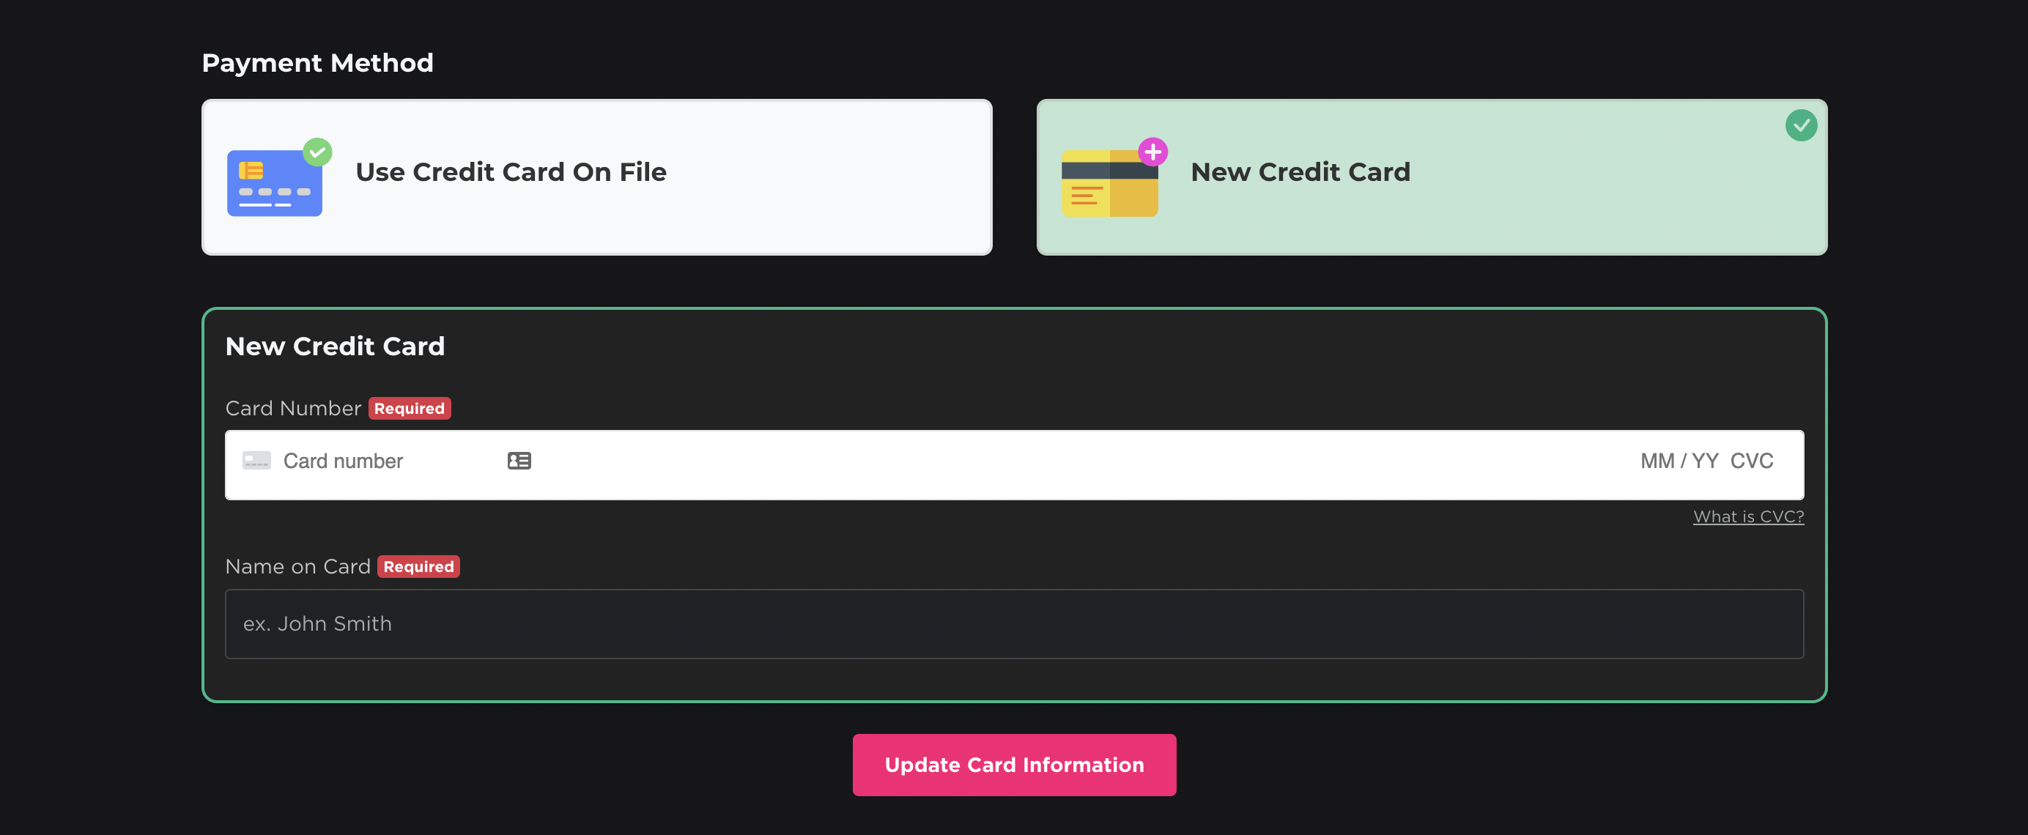The width and height of the screenshot is (2028, 835).
Task: Focus the Name on Card text box
Action: (x=1014, y=624)
